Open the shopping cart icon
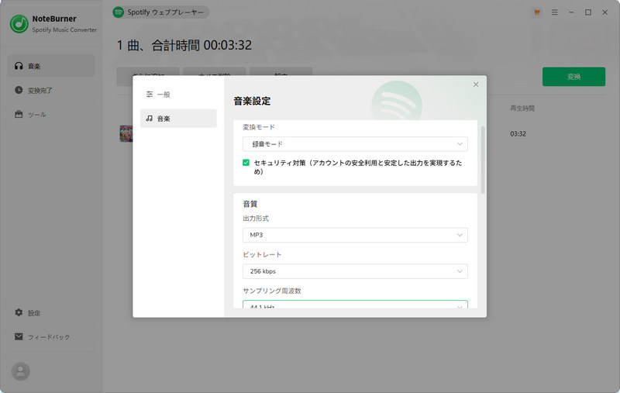 [x=537, y=12]
